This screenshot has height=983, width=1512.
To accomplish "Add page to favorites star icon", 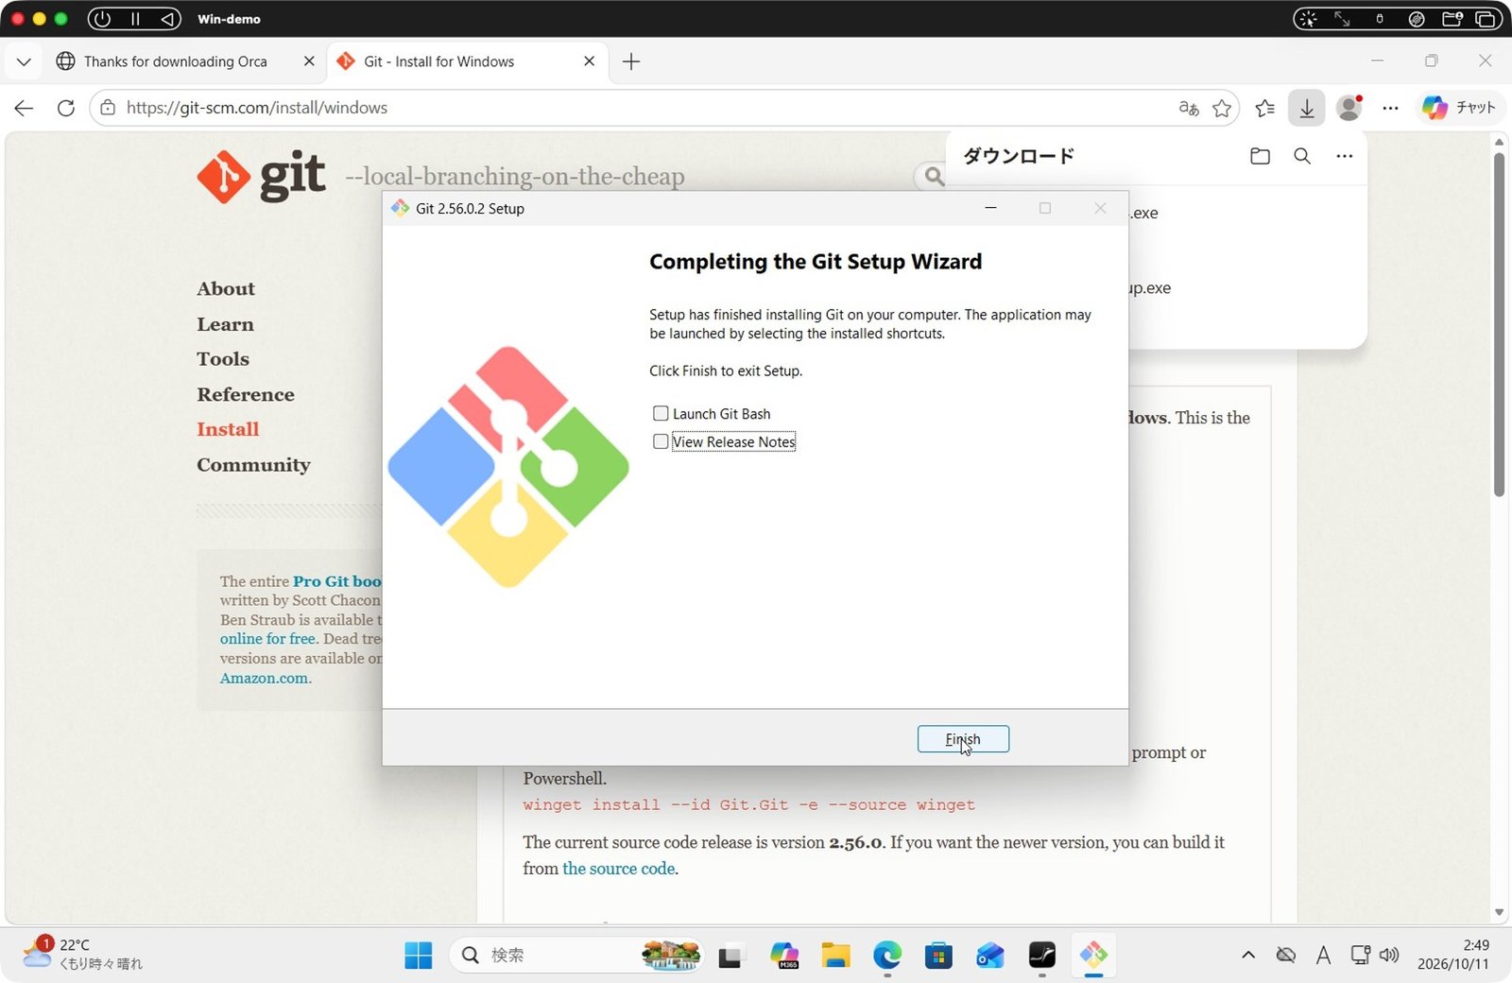I will click(1222, 108).
